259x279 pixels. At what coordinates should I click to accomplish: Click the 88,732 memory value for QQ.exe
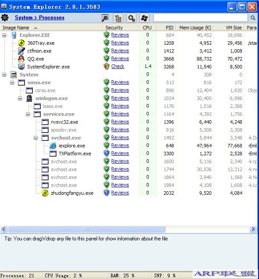tap(204, 59)
